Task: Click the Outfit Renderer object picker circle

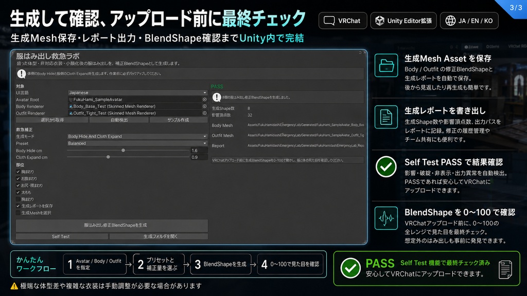Action: pyautogui.click(x=204, y=113)
